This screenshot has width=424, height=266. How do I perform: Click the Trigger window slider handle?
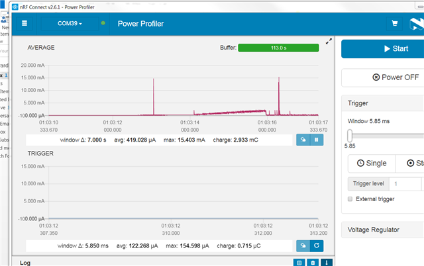tap(350, 136)
